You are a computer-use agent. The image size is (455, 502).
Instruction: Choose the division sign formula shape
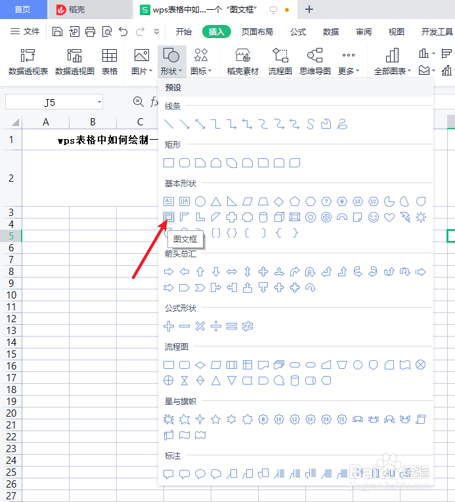pyautogui.click(x=216, y=326)
